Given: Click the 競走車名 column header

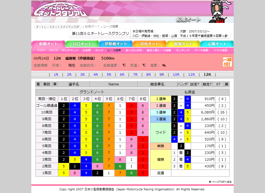Looking at the screenshot, I should click(x=157, y=84).
